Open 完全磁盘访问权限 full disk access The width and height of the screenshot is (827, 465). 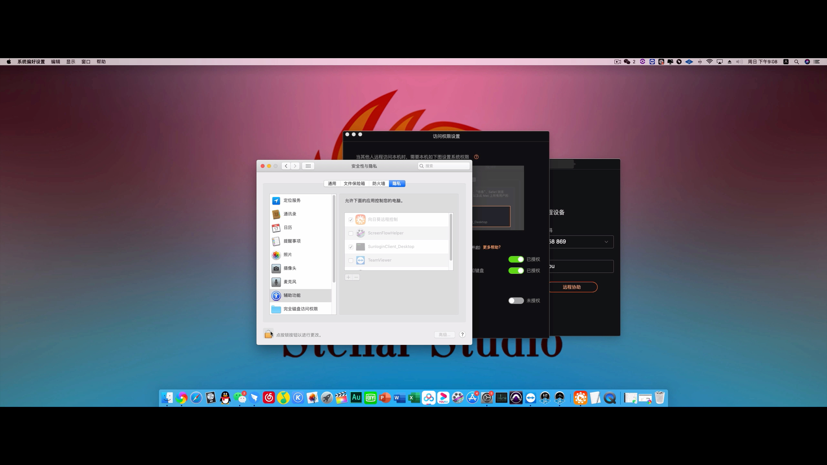pyautogui.click(x=300, y=309)
